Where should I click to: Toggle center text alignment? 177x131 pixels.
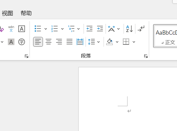tap(49, 42)
